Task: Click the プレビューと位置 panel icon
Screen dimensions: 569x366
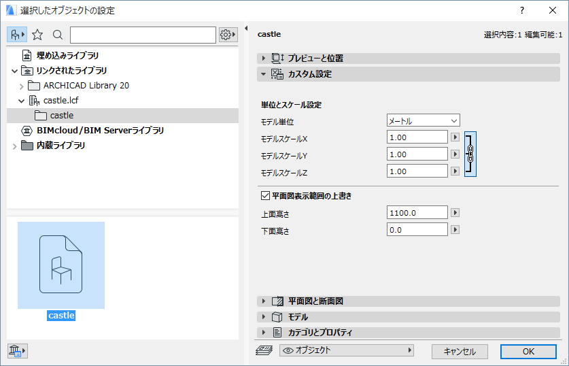Action: pyautogui.click(x=277, y=58)
